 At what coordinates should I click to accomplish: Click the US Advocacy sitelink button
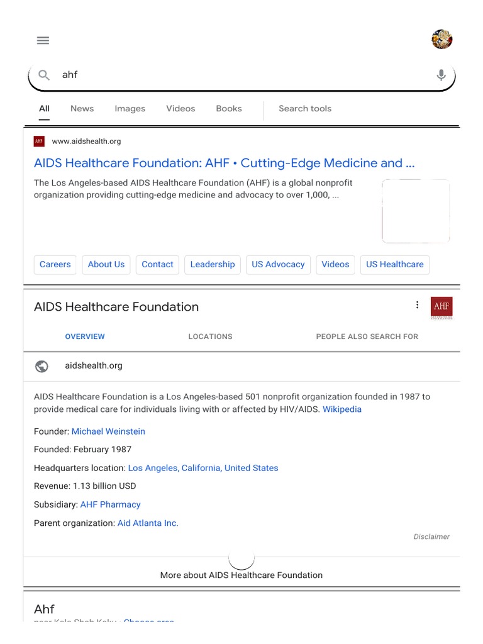pos(278,264)
